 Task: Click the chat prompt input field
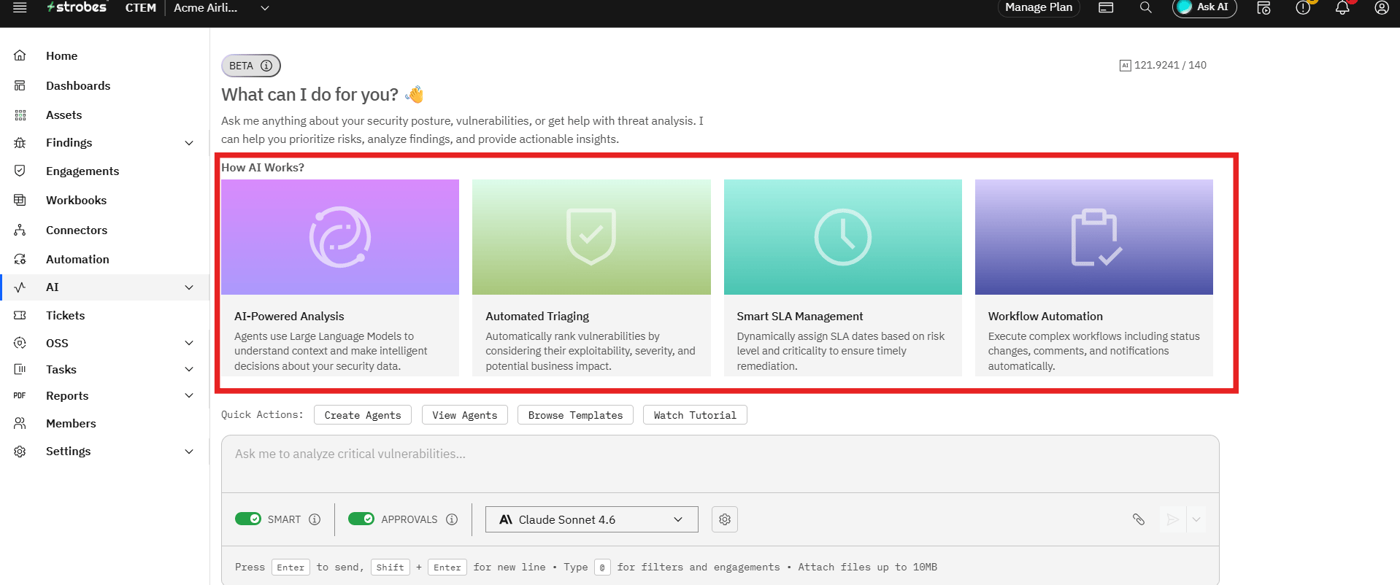720,464
